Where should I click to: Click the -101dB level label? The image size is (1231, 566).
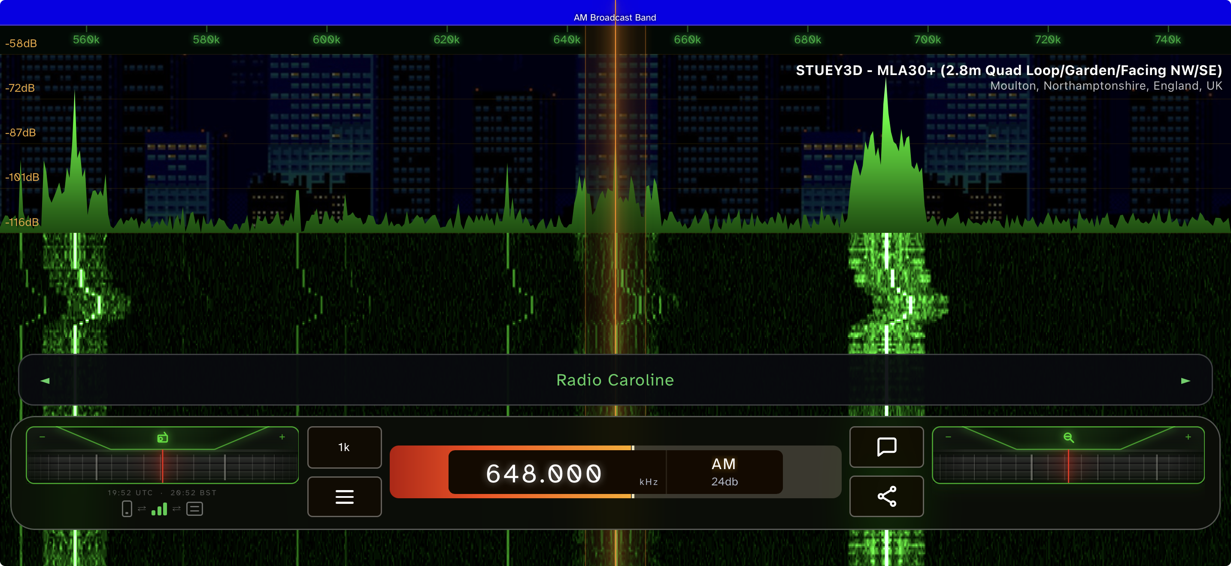click(22, 178)
